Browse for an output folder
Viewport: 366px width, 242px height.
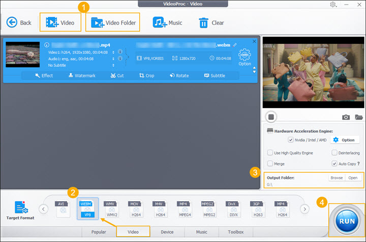[337, 178]
